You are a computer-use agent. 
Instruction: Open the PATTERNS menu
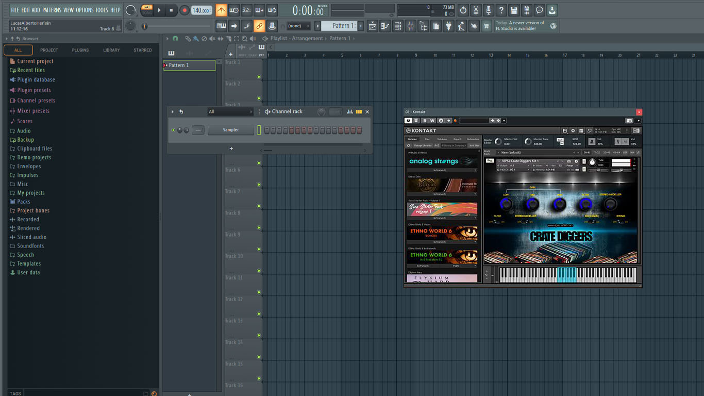pos(52,10)
